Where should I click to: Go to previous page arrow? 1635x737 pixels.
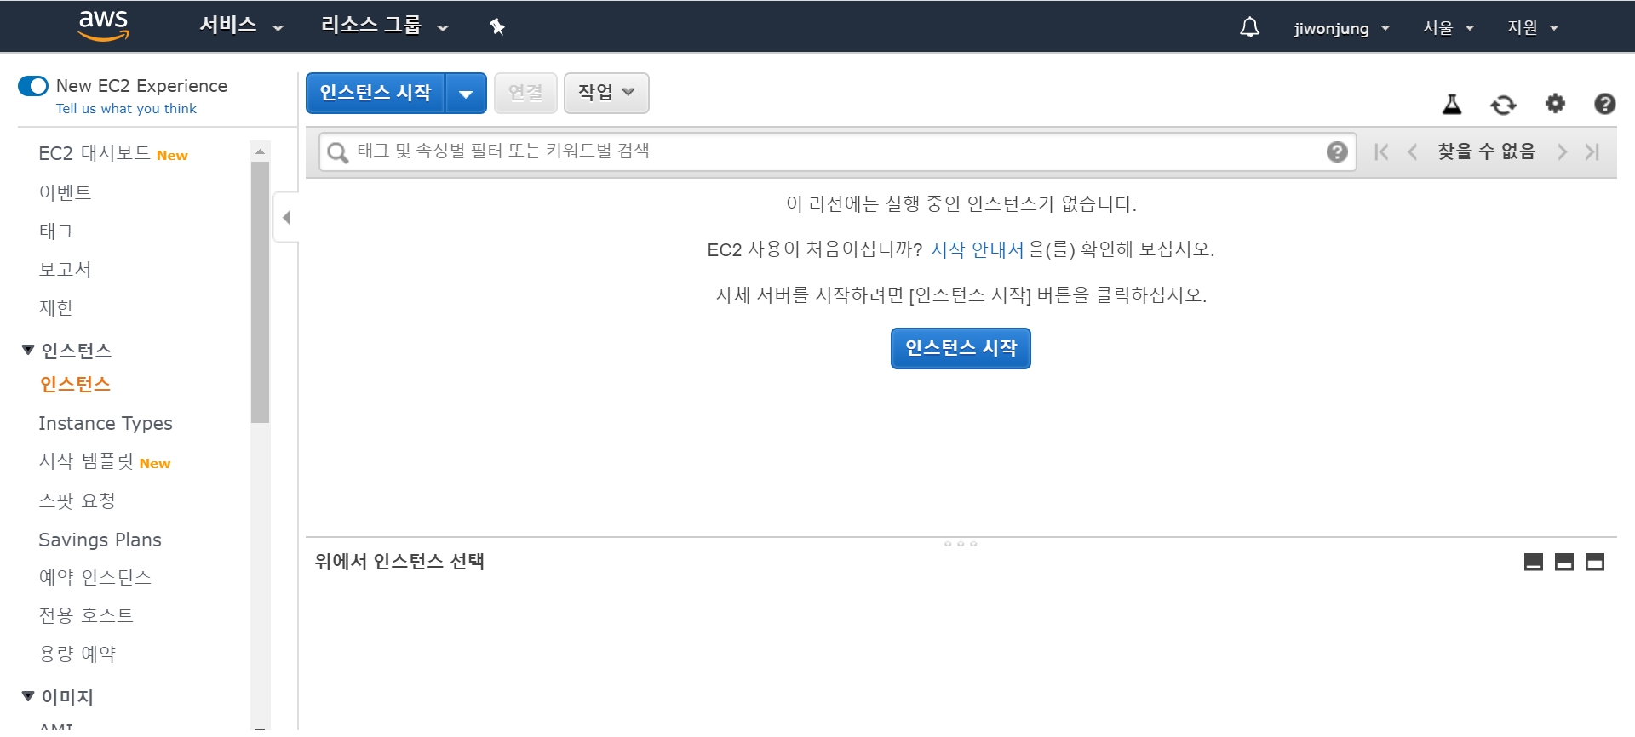[1412, 151]
